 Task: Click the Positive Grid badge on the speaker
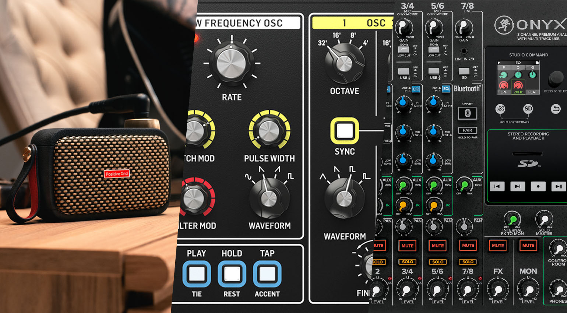(x=117, y=173)
